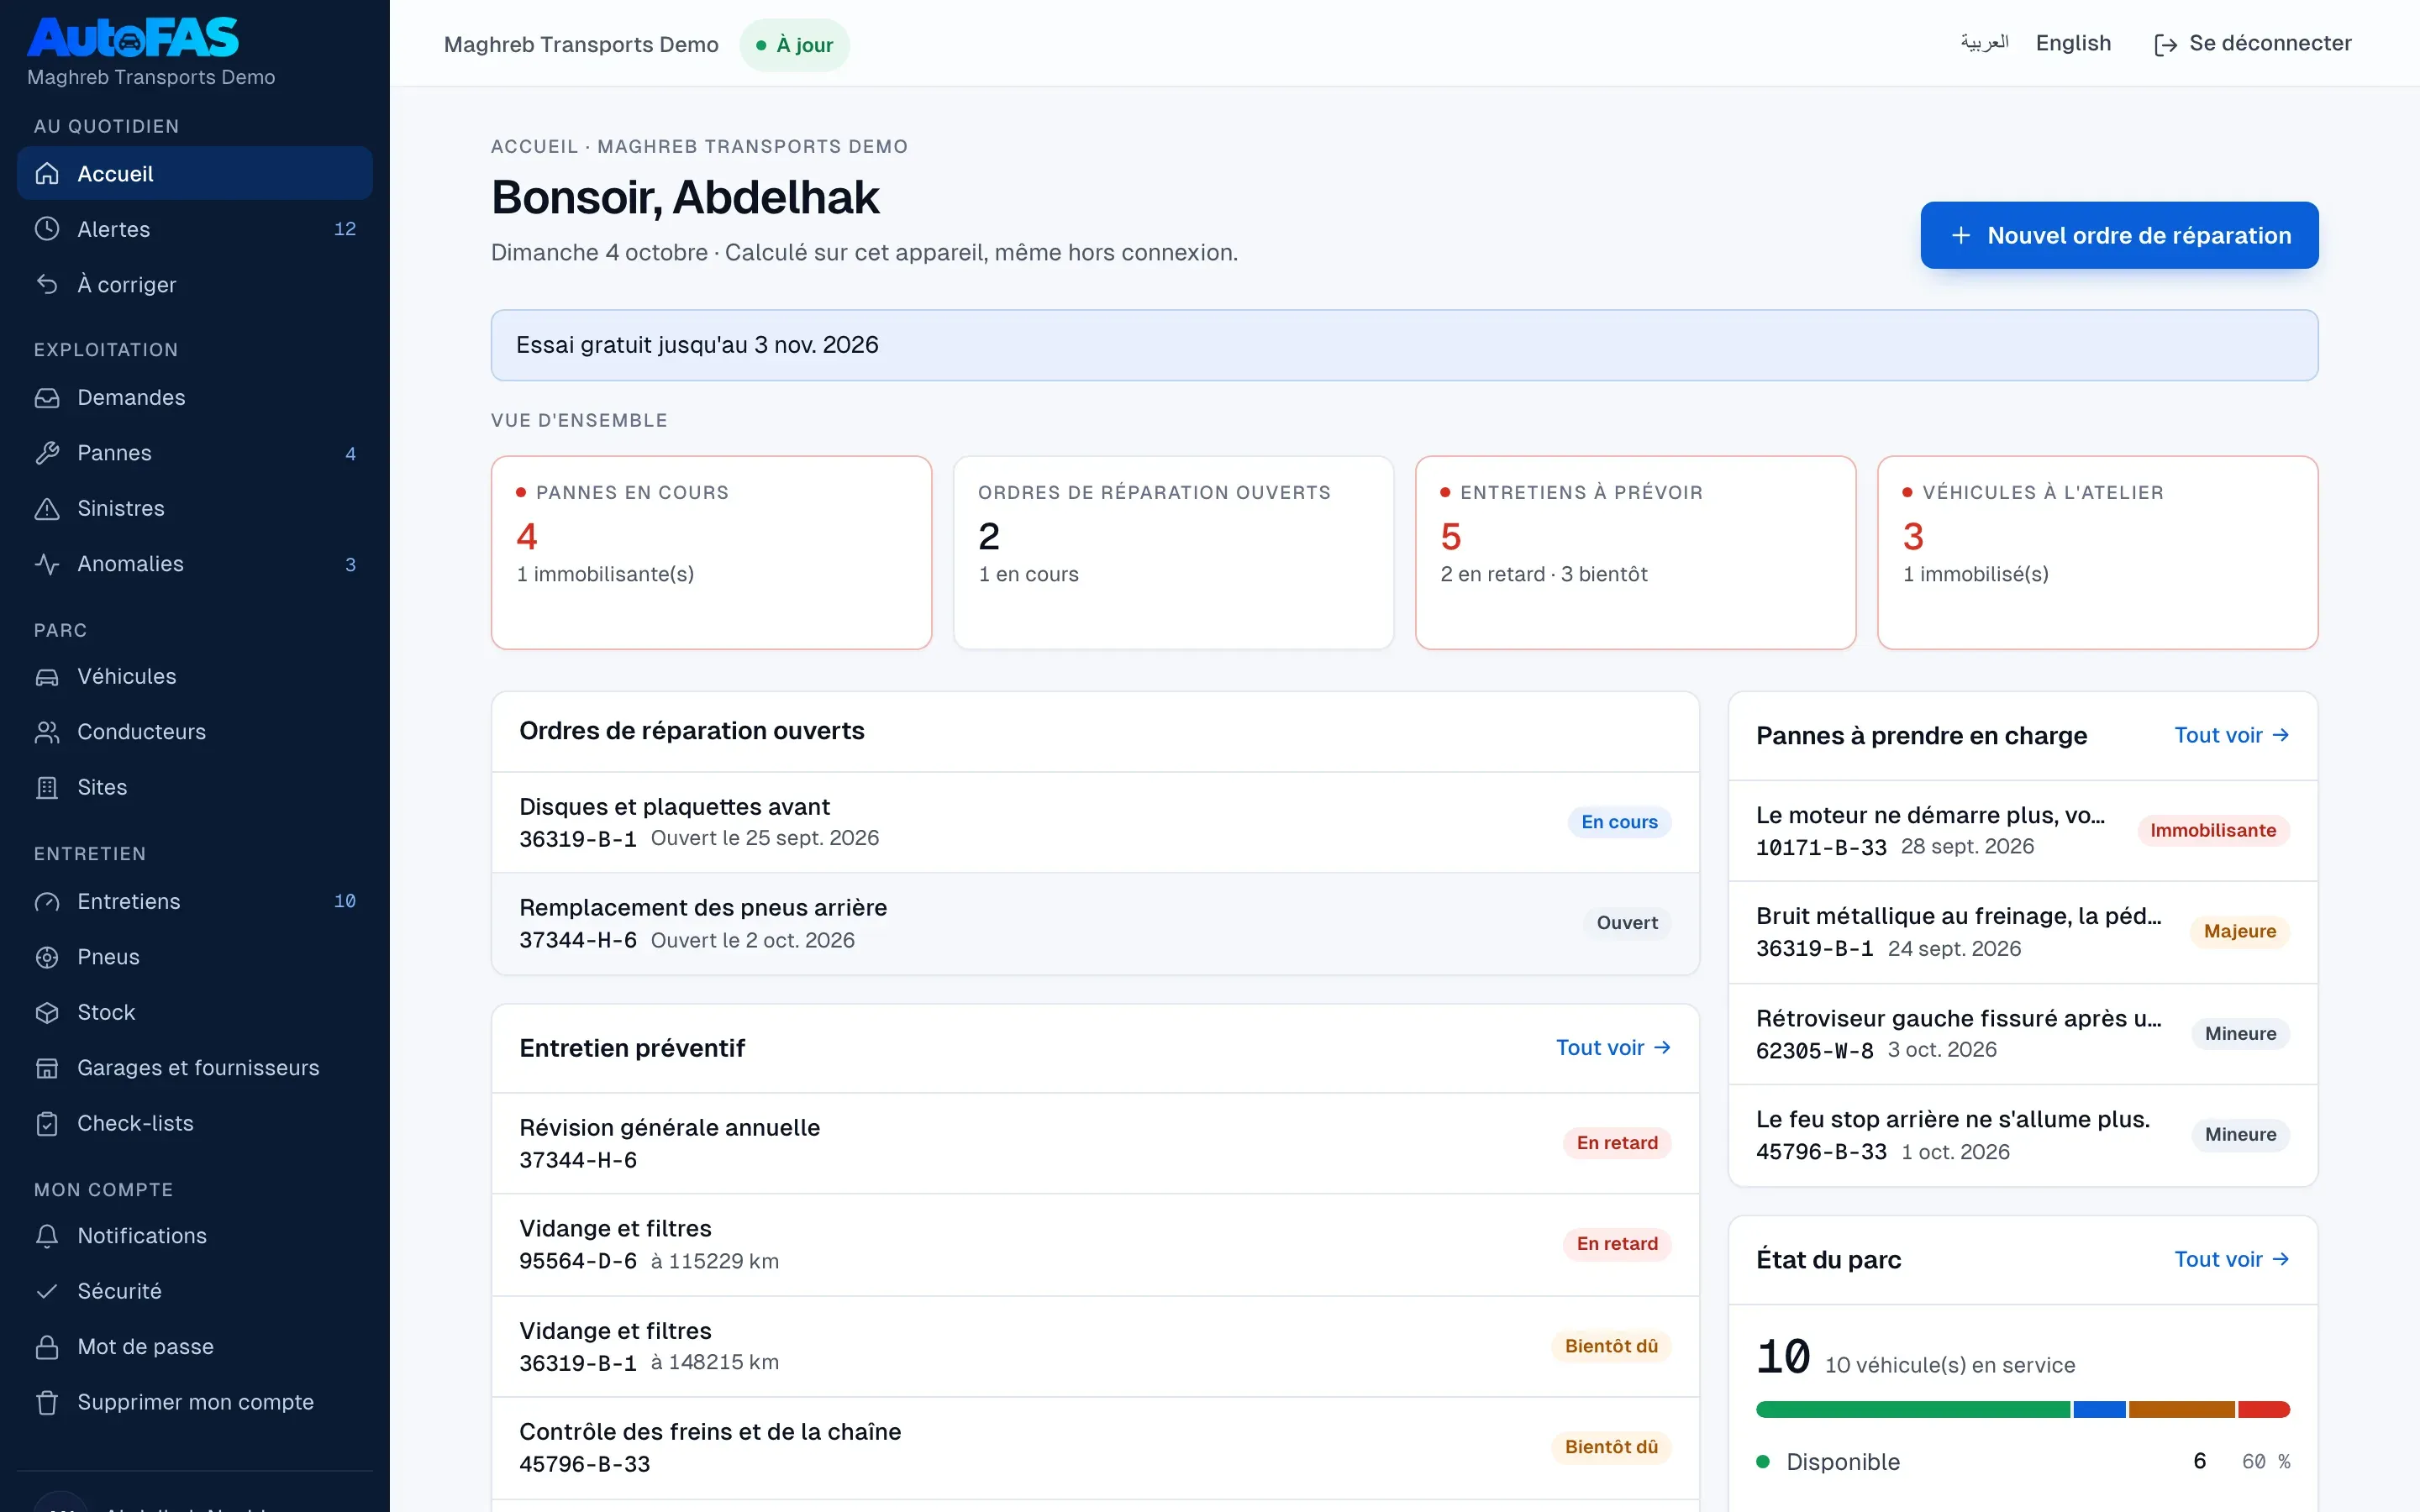The width and height of the screenshot is (2420, 1512).
Task: Click Tout voir in État du parc
Action: (2231, 1259)
